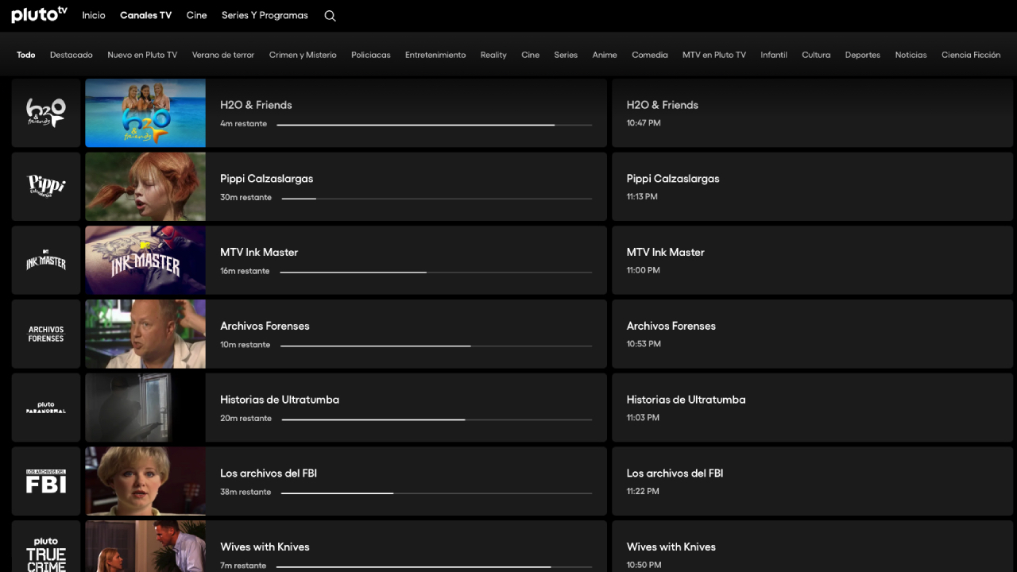Click the Pippi Calzaslargas progress bar
The height and width of the screenshot is (572, 1017).
[437, 198]
